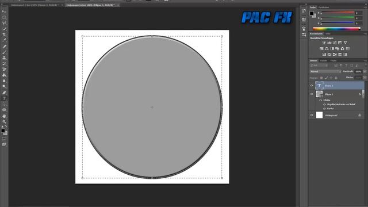
Task: Select the Elliptical Marquee tool
Action: point(4,17)
